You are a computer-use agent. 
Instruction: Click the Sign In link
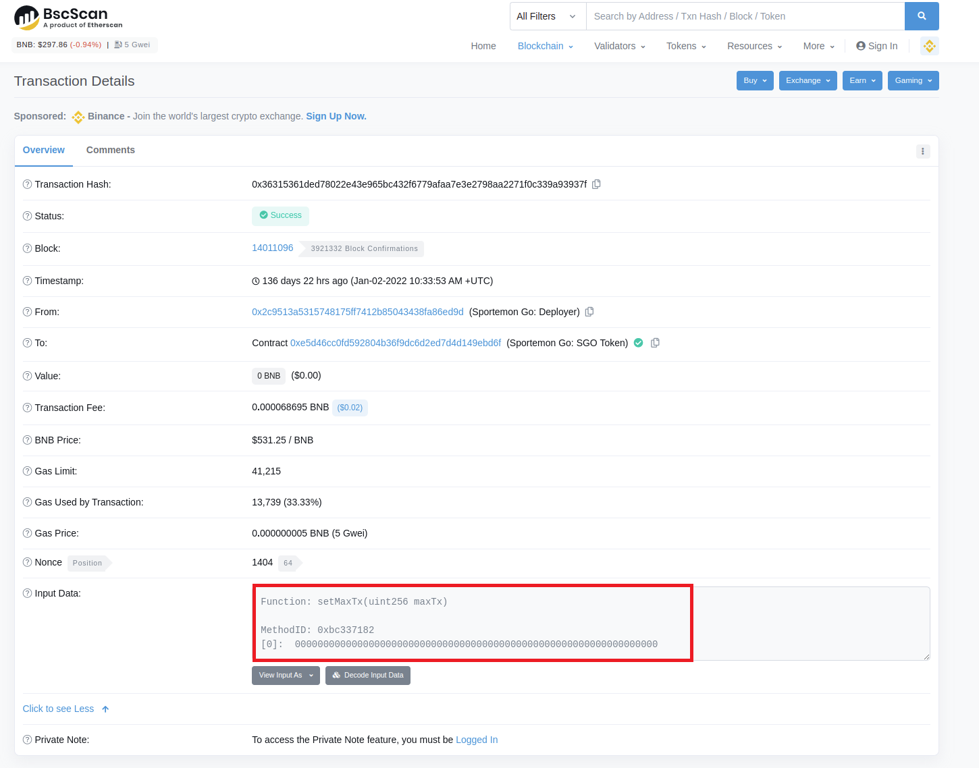coord(877,46)
